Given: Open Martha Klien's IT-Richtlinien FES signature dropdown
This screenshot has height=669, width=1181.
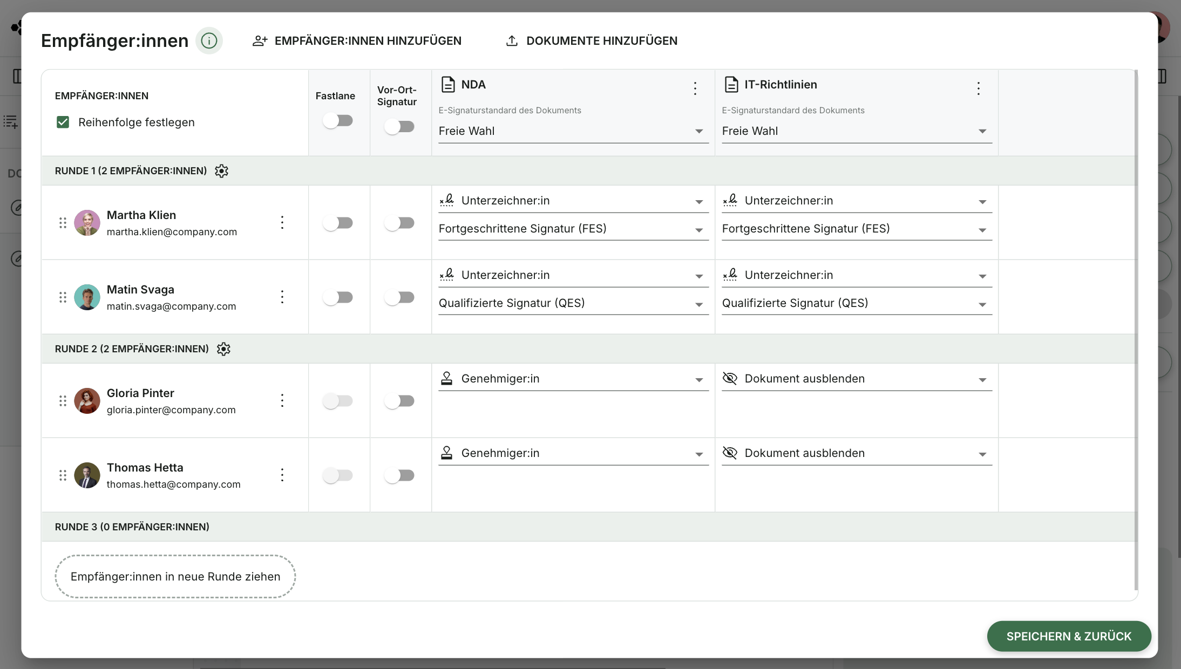Looking at the screenshot, I should click(857, 229).
